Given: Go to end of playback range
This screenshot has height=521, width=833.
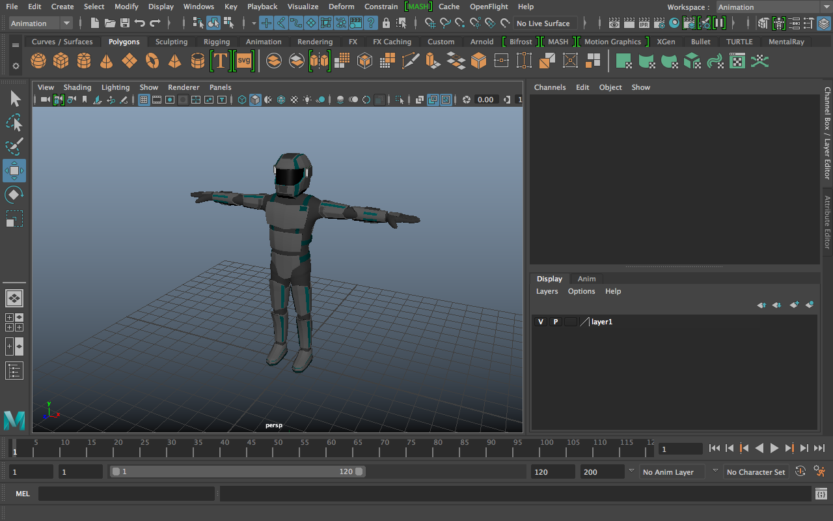Looking at the screenshot, I should (x=819, y=448).
